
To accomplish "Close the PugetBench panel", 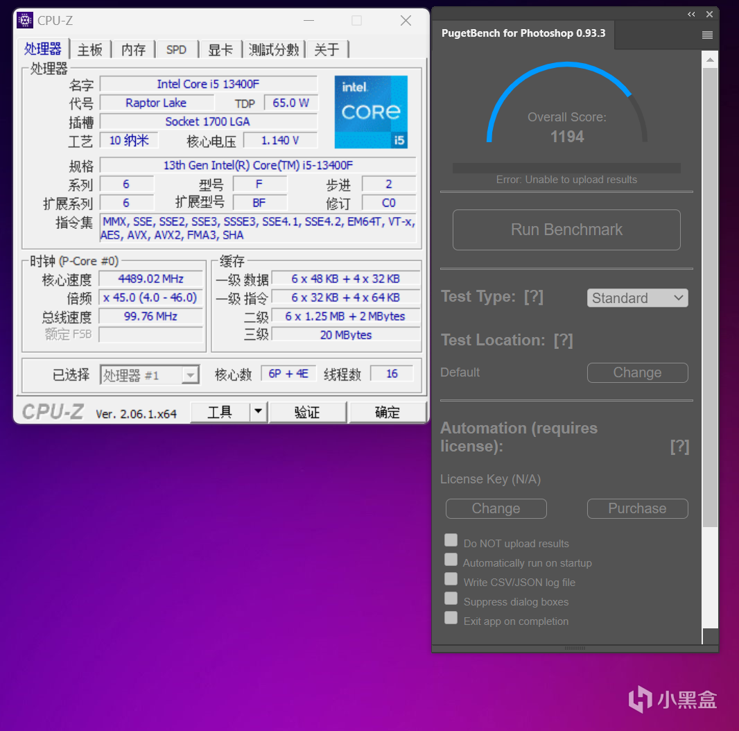I will click(709, 14).
